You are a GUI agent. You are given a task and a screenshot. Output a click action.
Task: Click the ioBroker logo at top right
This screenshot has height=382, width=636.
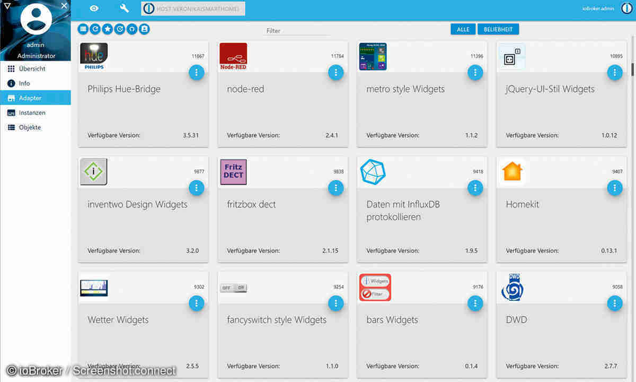626,8
